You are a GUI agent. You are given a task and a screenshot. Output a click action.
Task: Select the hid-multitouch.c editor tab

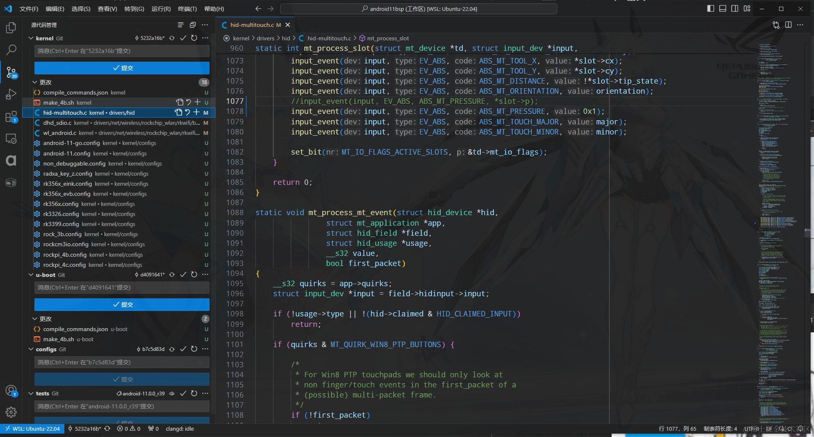(x=252, y=25)
